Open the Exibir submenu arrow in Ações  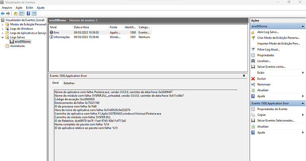pos(303,73)
